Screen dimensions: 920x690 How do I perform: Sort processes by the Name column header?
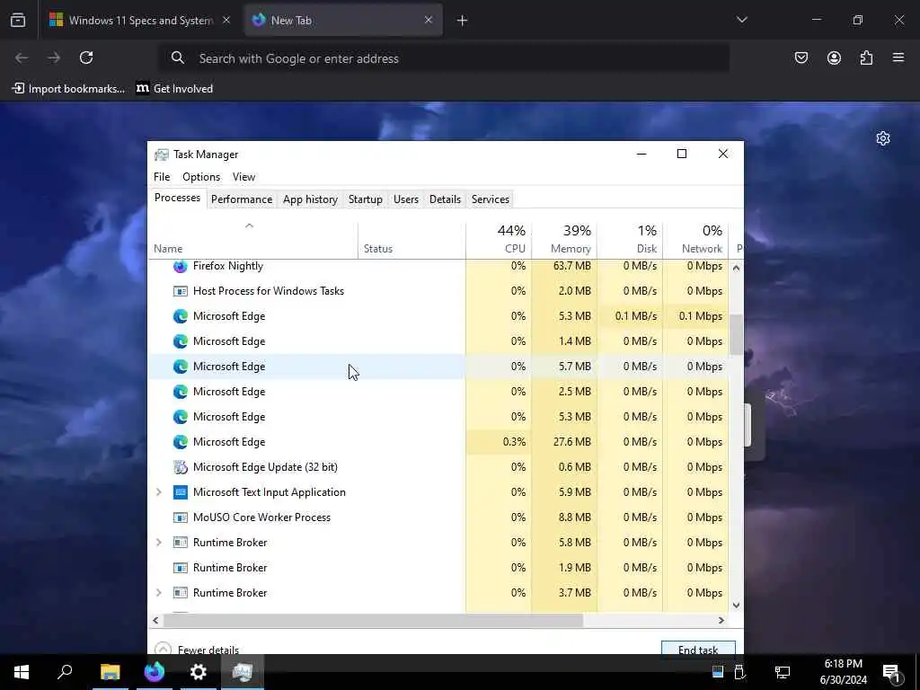252,239
